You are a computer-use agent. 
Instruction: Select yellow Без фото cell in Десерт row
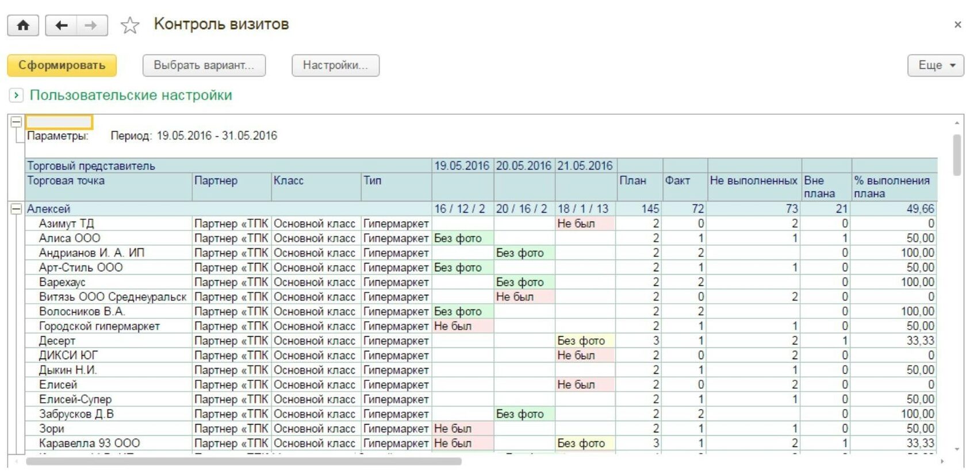point(585,341)
